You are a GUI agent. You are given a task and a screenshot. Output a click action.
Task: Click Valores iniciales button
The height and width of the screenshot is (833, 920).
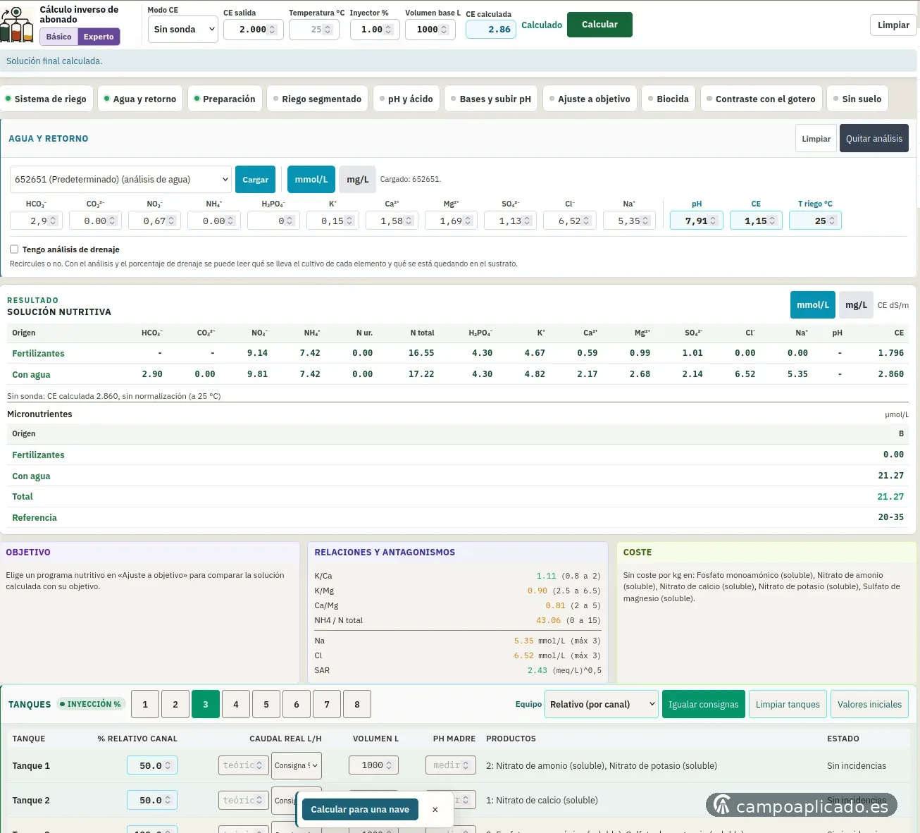[869, 704]
